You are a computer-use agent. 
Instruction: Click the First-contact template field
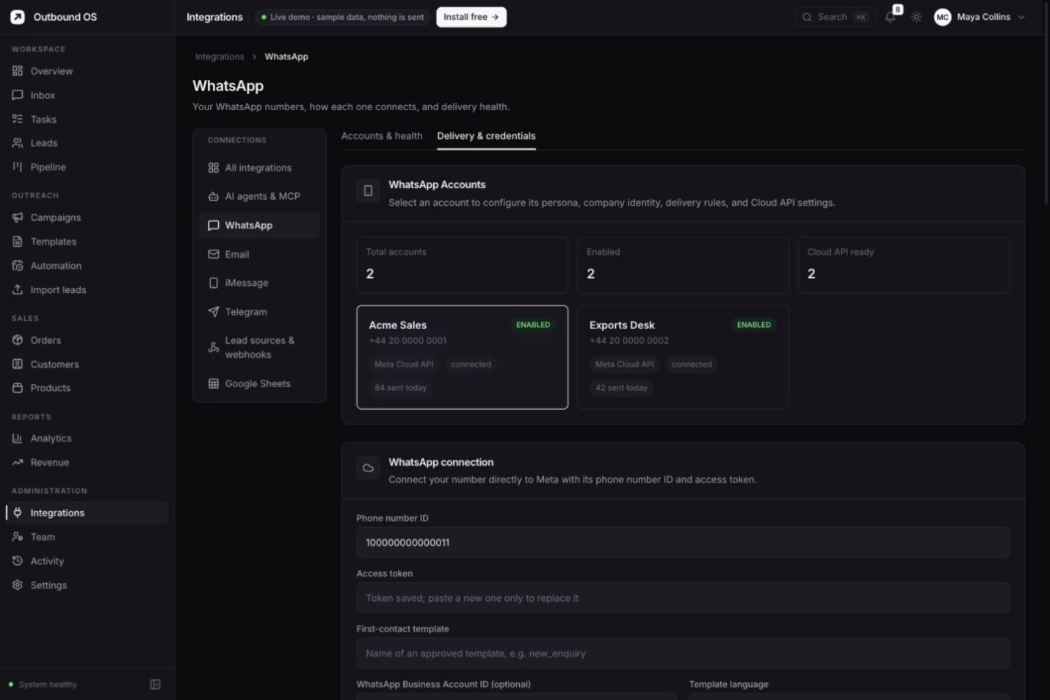[683, 653]
